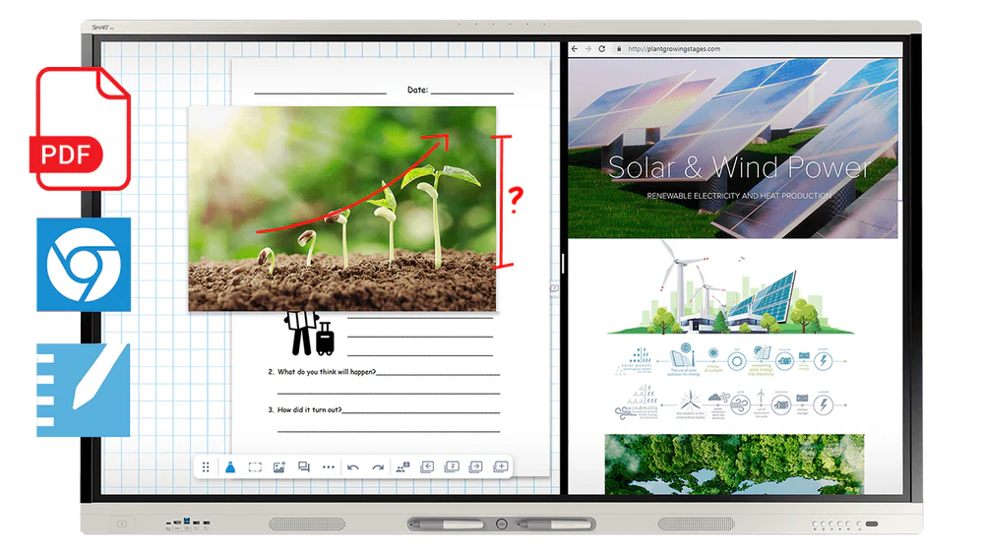Undo the last whiteboard action
The width and height of the screenshot is (984, 554).
point(353,467)
